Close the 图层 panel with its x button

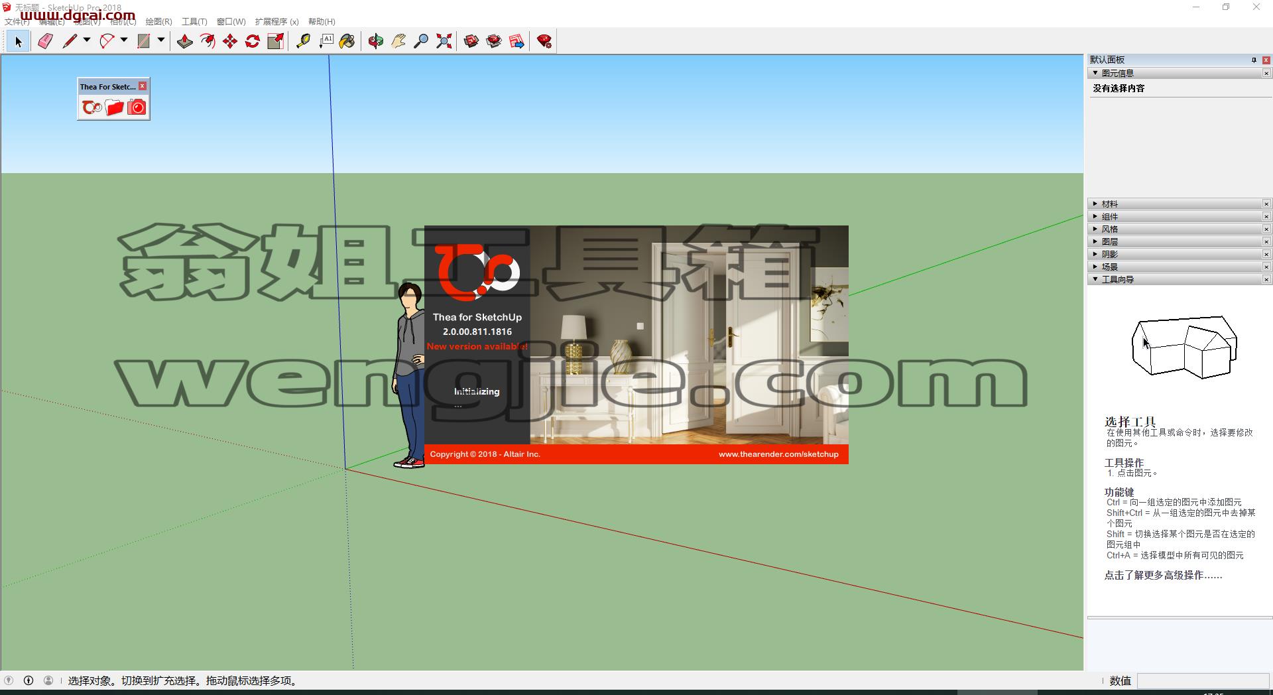(1266, 241)
